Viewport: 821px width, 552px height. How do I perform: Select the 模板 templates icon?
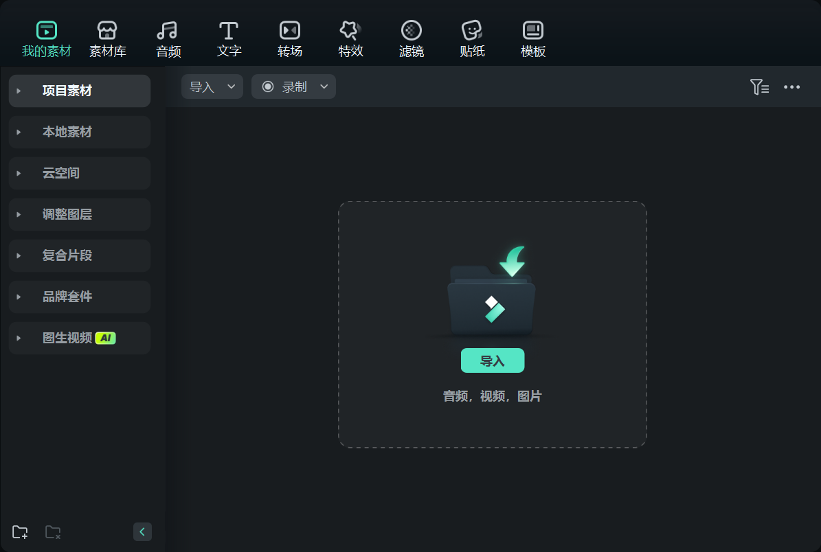[x=533, y=31]
